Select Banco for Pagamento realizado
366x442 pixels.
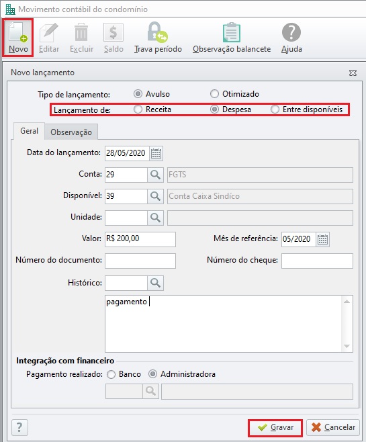click(x=111, y=374)
